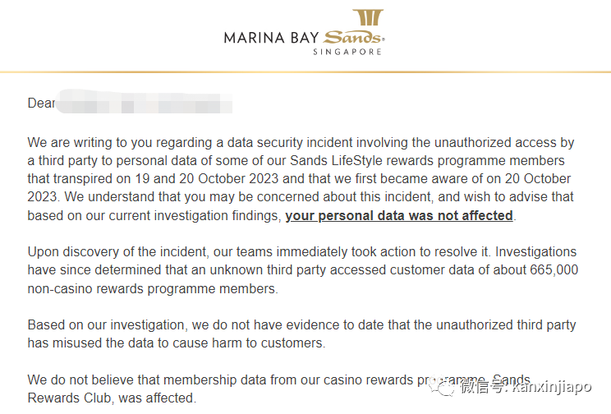Click the gold Sands script wordmark
Image resolution: width=611 pixels, height=414 pixels.
pyautogui.click(x=354, y=37)
